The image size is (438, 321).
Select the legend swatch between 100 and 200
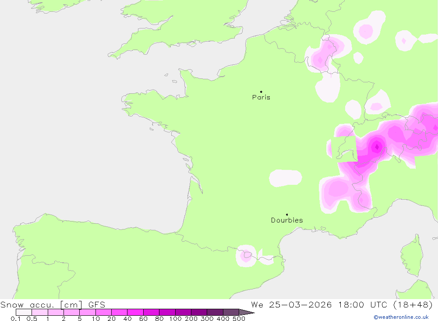click(x=183, y=312)
